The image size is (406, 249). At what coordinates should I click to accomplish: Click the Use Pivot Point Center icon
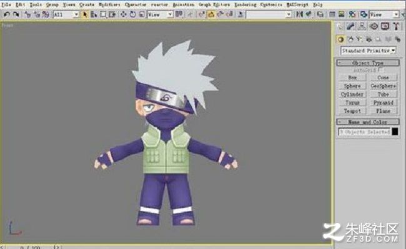[179, 14]
